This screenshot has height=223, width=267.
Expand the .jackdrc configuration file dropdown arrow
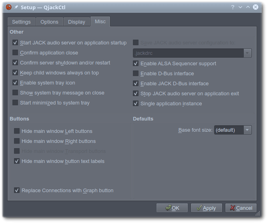click(x=247, y=53)
